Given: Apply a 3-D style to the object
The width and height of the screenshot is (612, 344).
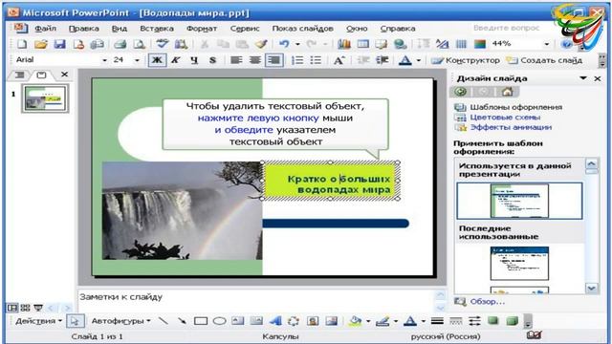Looking at the screenshot, I should pyautogui.click(x=512, y=321).
